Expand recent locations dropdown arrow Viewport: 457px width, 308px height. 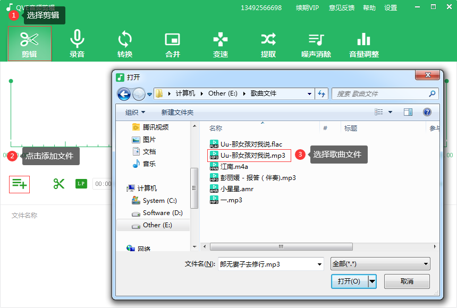[149, 95]
